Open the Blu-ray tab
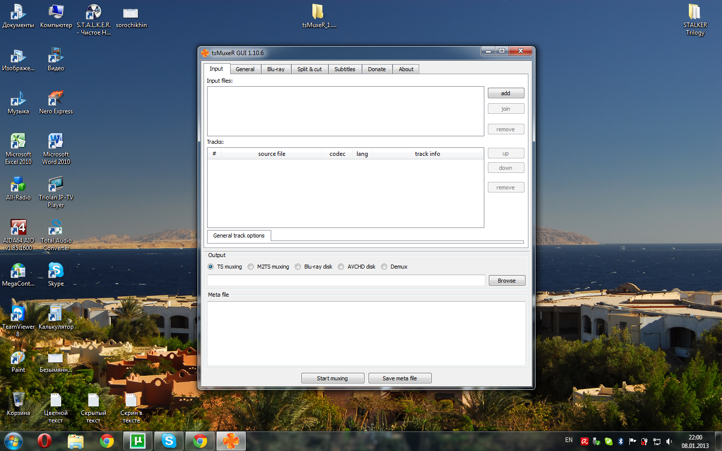The image size is (722, 451). pyautogui.click(x=276, y=69)
